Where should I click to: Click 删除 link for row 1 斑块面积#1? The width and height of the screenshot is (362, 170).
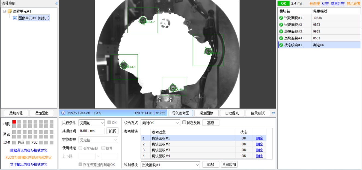[259, 138]
